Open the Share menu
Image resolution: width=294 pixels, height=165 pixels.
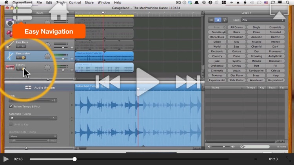pyautogui.click(x=89, y=2)
